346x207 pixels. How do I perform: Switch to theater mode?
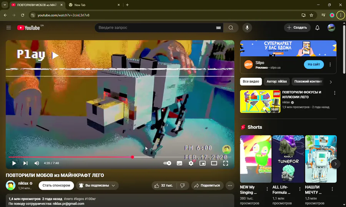(x=214, y=163)
